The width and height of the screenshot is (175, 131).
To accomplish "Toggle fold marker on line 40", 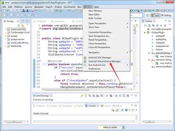I will (41, 61).
